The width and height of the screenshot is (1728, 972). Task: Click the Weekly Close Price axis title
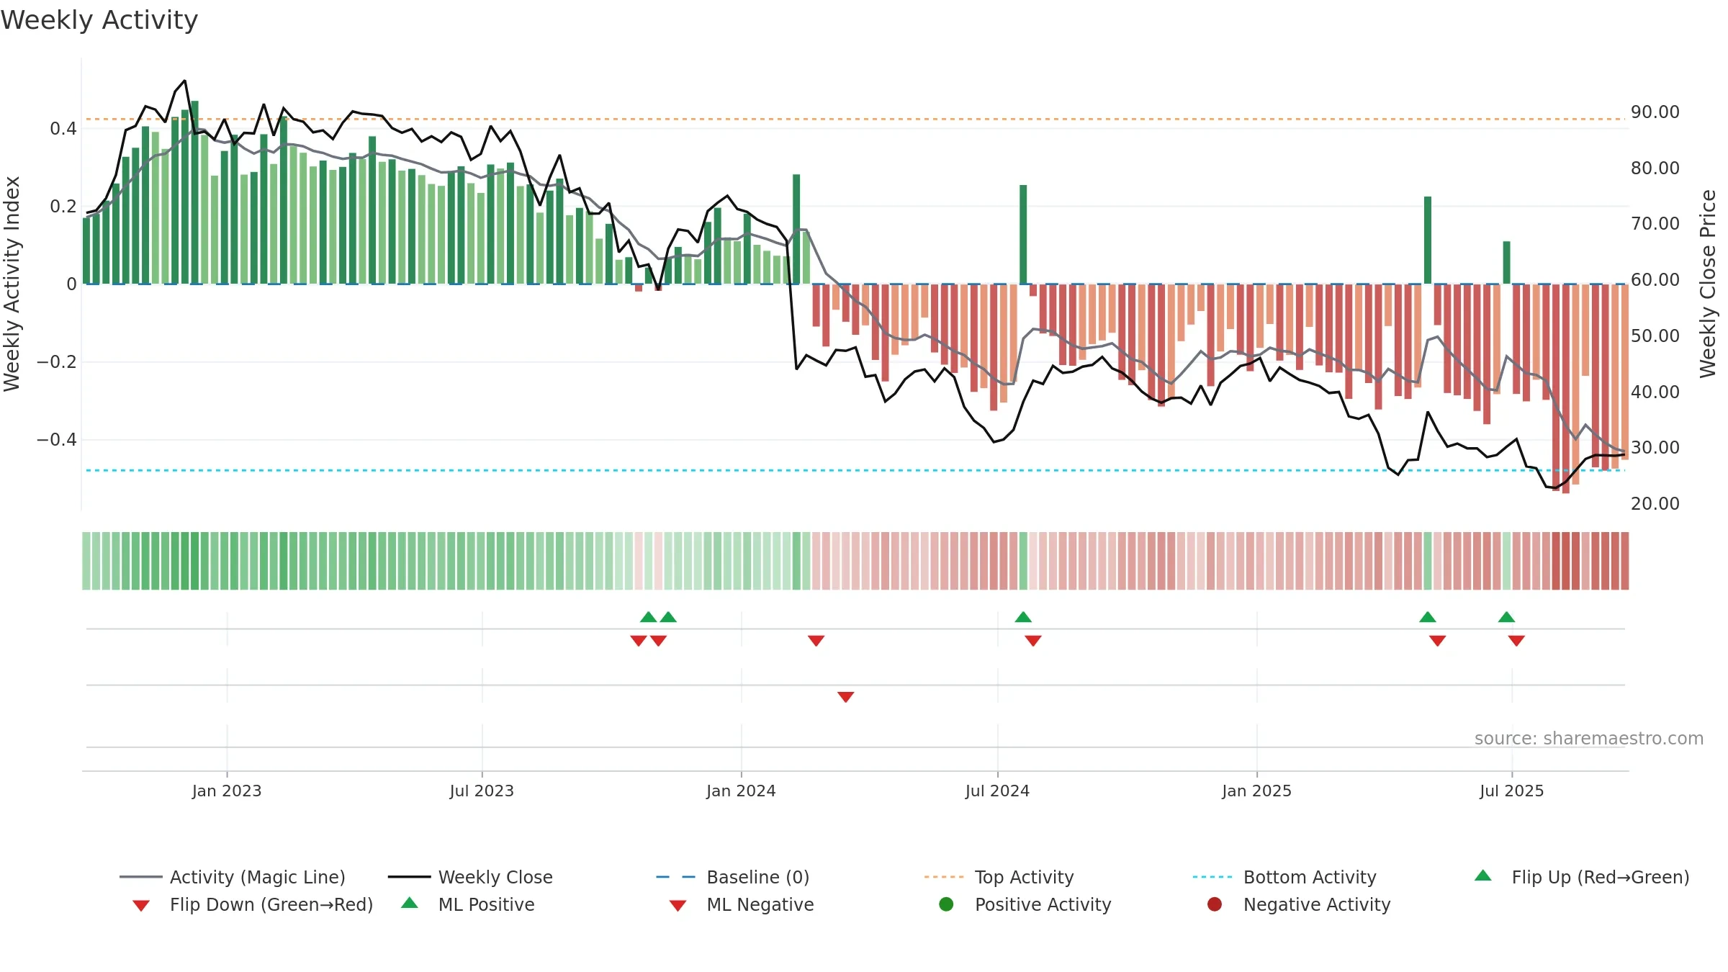tap(1708, 284)
